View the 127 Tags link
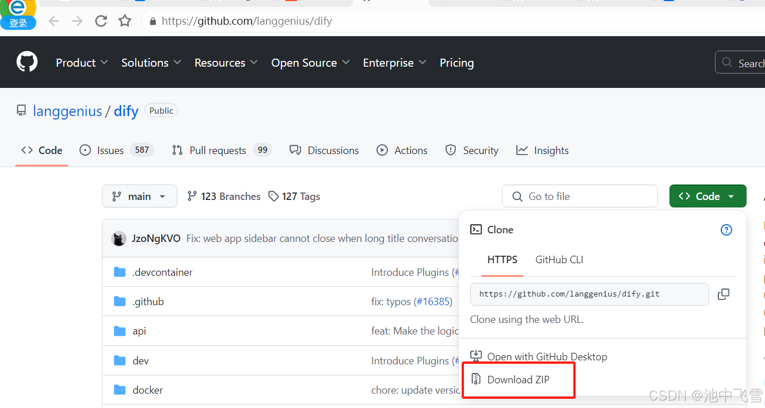Image resolution: width=765 pixels, height=408 pixels. point(294,196)
